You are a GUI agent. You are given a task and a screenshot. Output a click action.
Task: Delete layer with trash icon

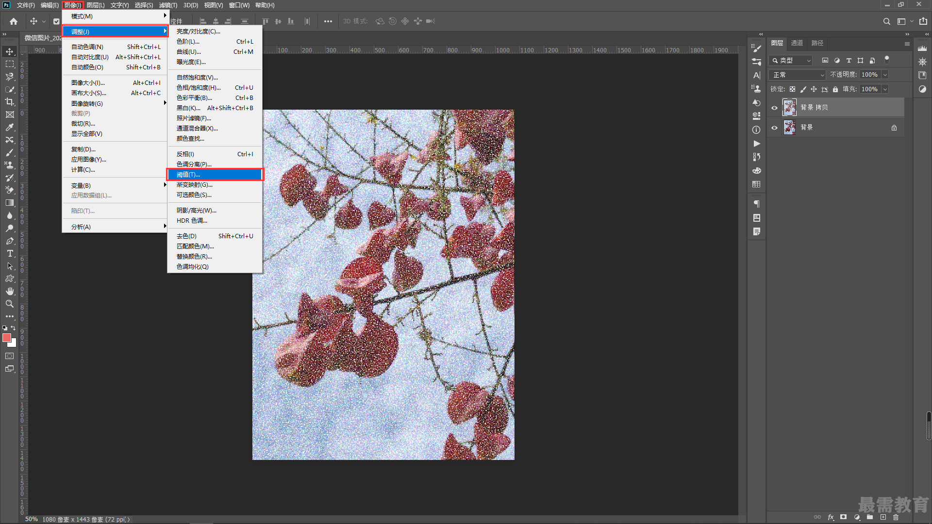[x=896, y=517]
